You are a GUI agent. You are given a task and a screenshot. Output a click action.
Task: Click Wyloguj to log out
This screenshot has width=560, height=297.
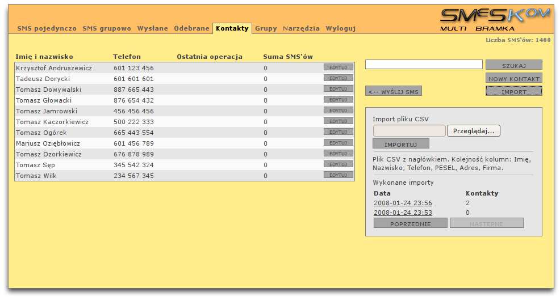[x=341, y=28]
